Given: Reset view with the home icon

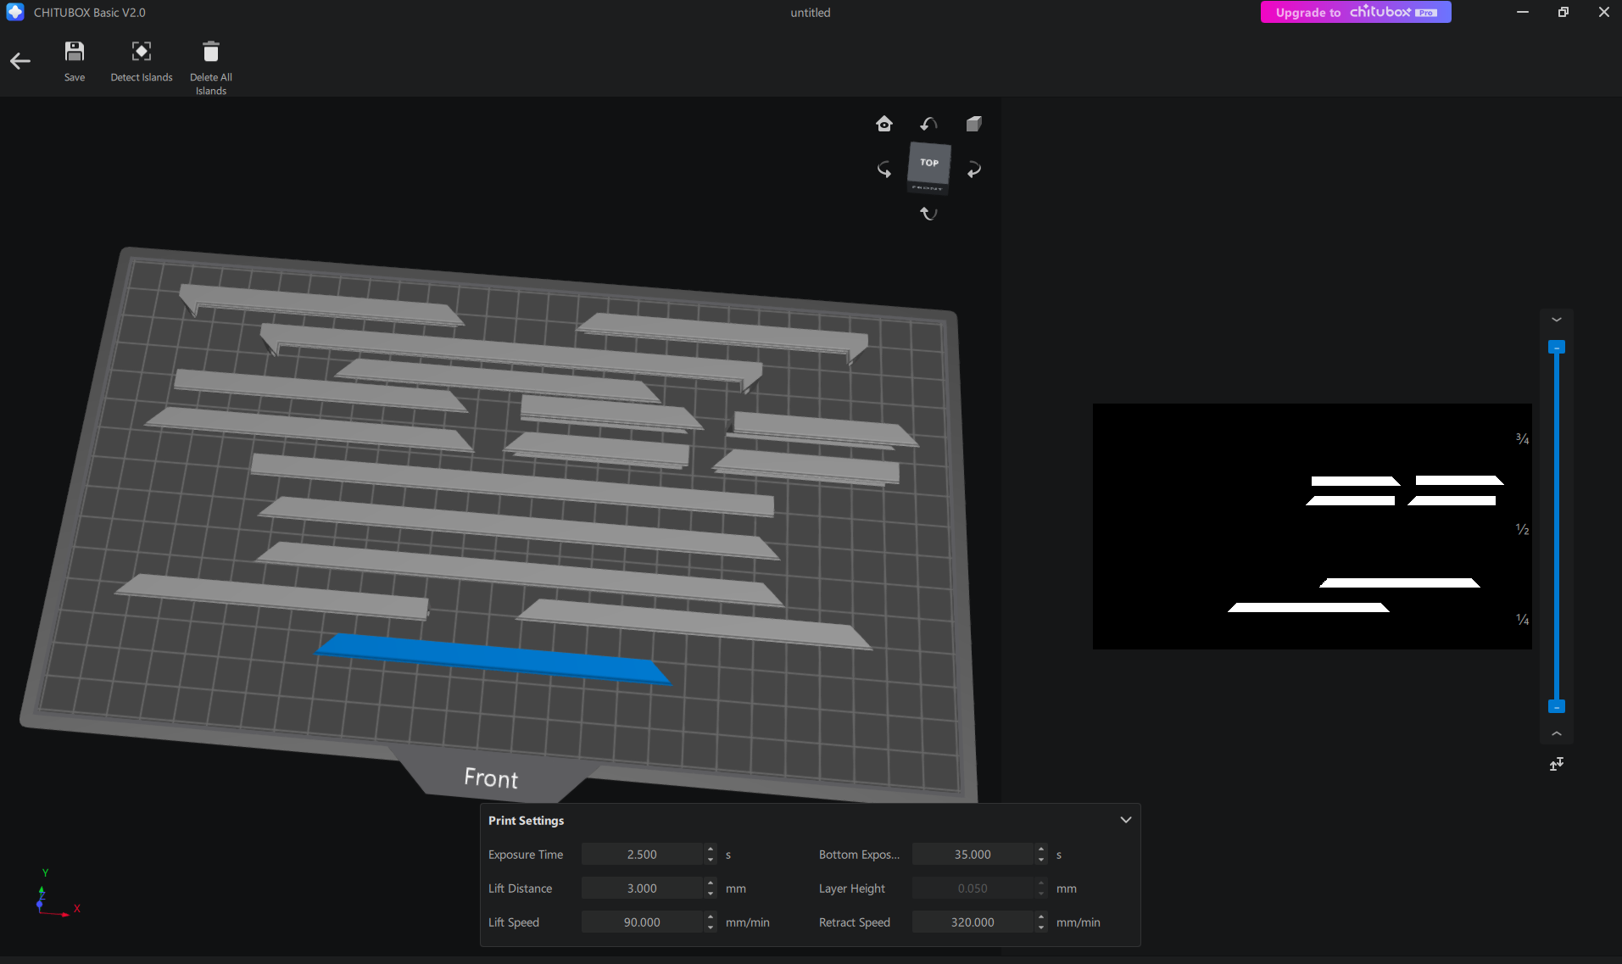Looking at the screenshot, I should click(884, 124).
